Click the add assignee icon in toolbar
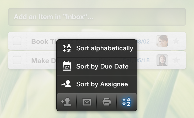 tap(67, 102)
